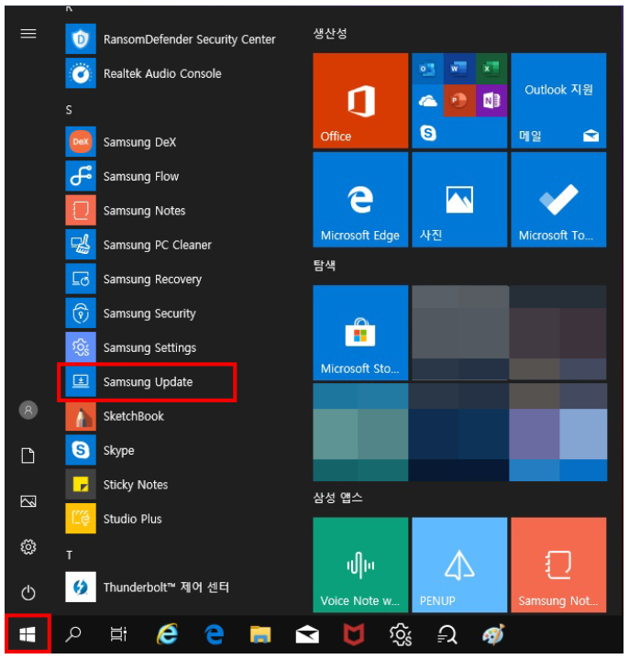Open SketchBook app
629x659 pixels.
click(x=115, y=416)
